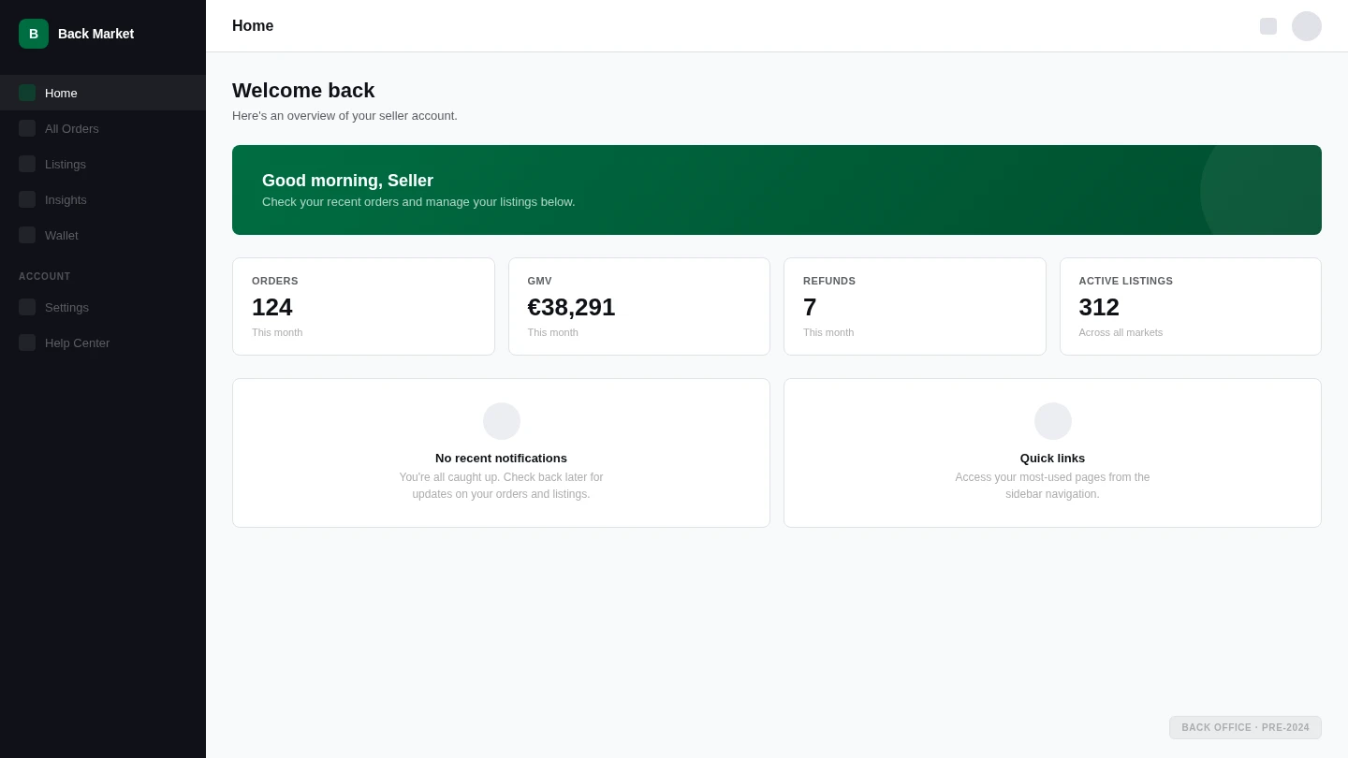The height and width of the screenshot is (758, 1348).
Task: Select 'All Orders' in the sidebar menu
Action: click(72, 128)
